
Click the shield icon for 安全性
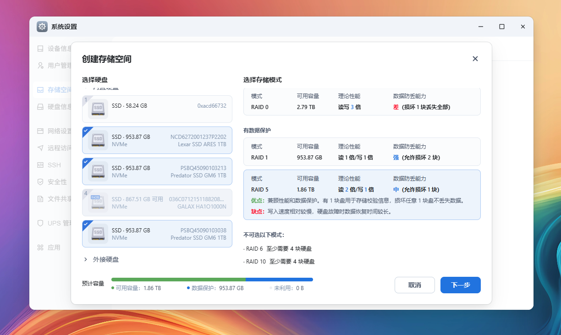pos(40,182)
